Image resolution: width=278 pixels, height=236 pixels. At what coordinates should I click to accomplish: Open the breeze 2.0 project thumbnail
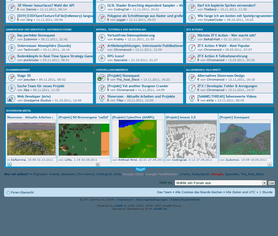coord(191,139)
